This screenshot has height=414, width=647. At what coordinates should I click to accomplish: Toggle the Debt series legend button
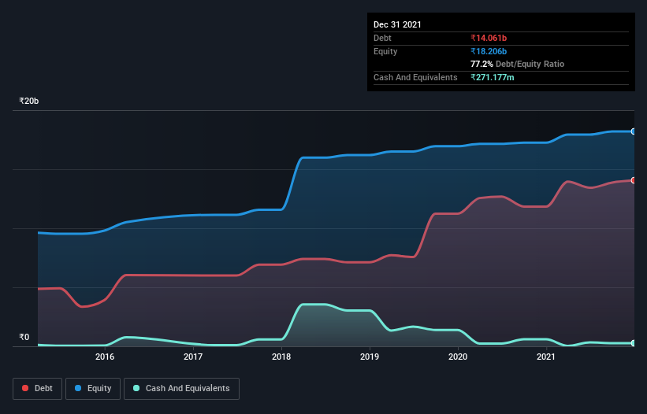click(38, 389)
